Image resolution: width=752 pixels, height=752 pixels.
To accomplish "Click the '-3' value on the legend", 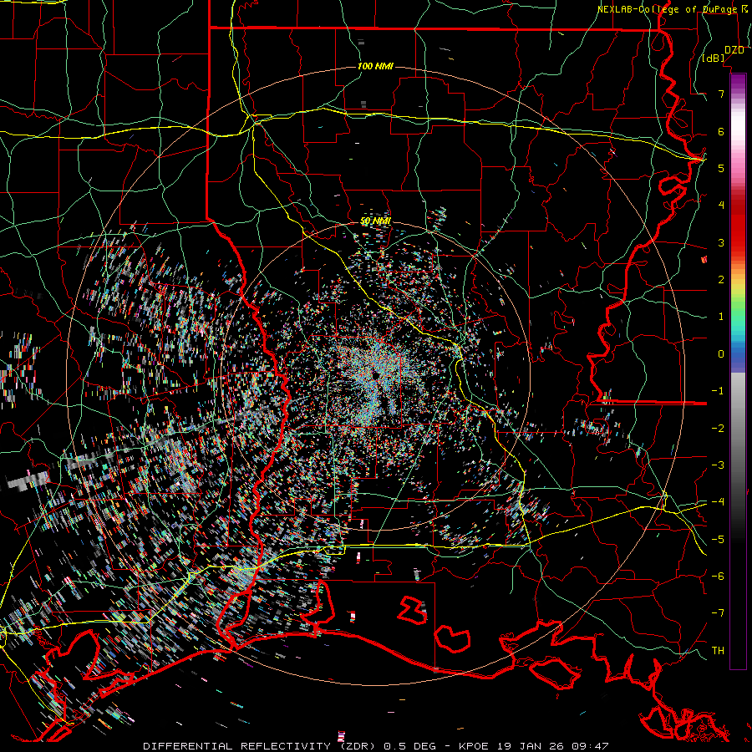I will (718, 465).
